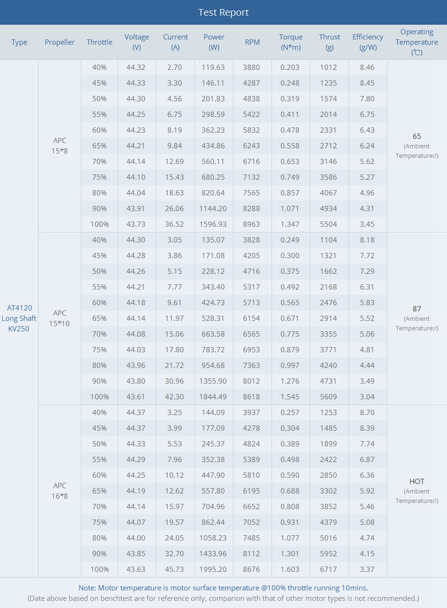This screenshot has height=608, width=447.
Task: Select the 6717 thrust value cell
Action: click(x=330, y=568)
